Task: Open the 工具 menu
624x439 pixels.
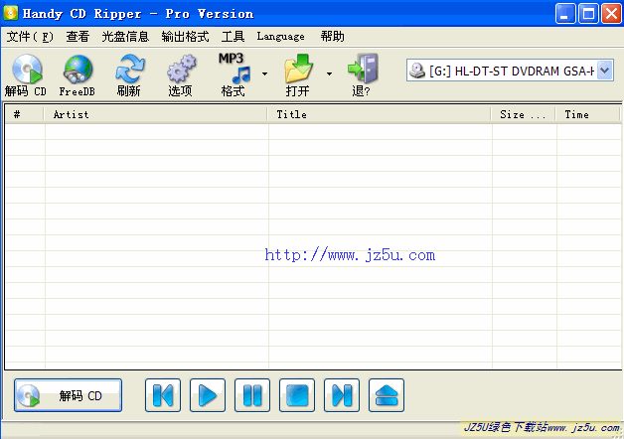Action: click(x=233, y=37)
